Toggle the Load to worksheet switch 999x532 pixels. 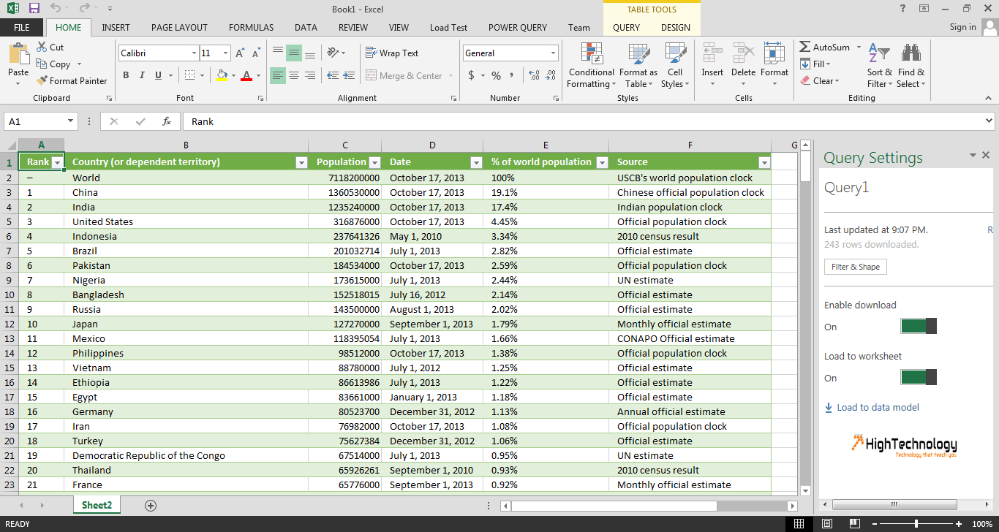coord(919,377)
